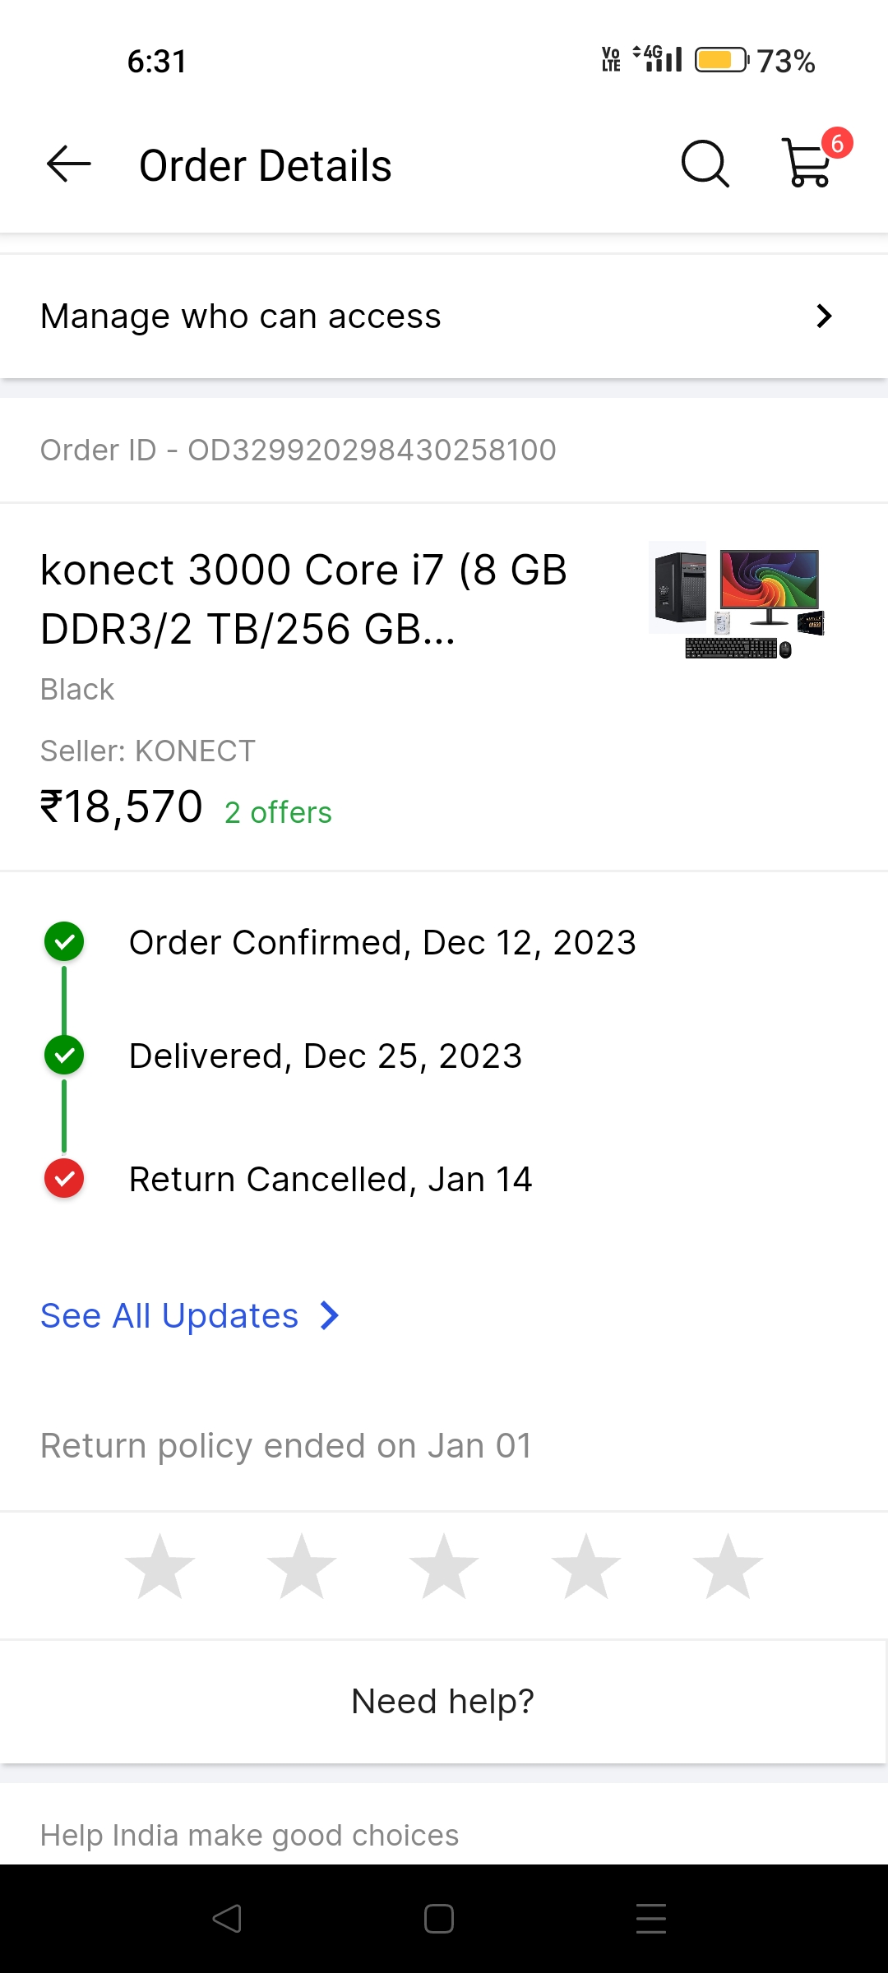Viewport: 888px width, 1973px height.
Task: Select Order Confirmed green check marker
Action: 64,942
